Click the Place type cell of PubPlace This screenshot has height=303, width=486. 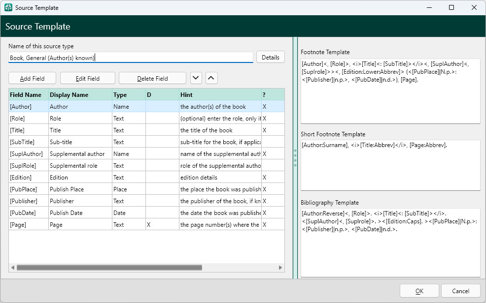click(x=129, y=189)
